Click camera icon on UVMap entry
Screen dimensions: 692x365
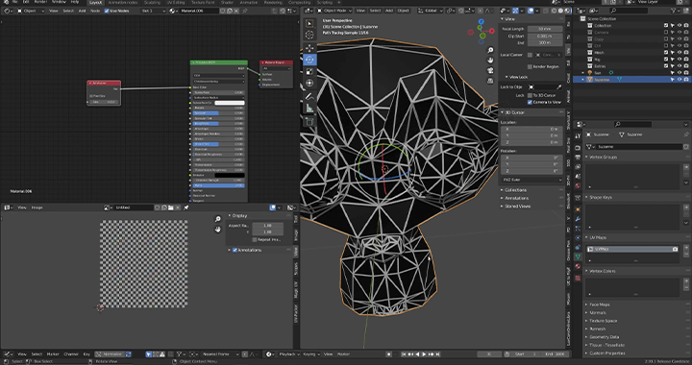(675, 249)
